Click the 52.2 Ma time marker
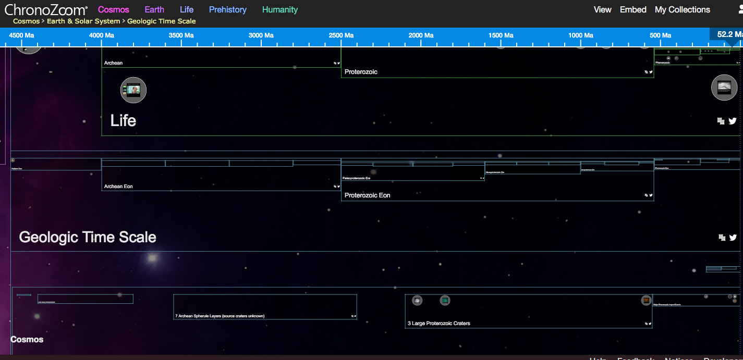 (x=727, y=34)
